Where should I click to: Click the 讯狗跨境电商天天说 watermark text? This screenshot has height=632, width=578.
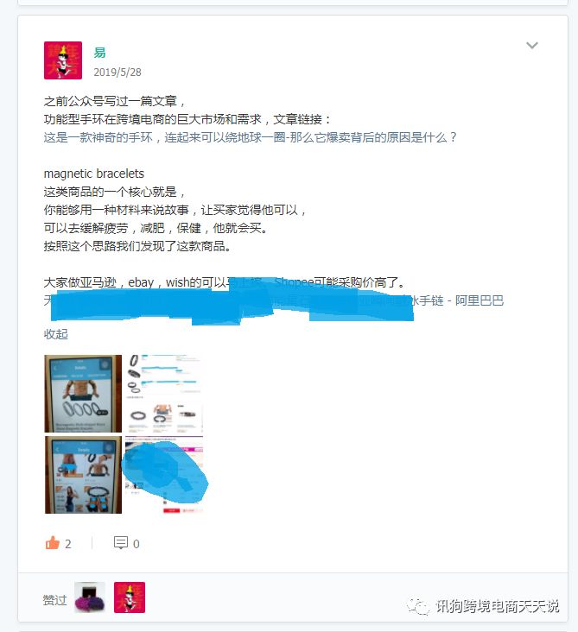tap(497, 606)
